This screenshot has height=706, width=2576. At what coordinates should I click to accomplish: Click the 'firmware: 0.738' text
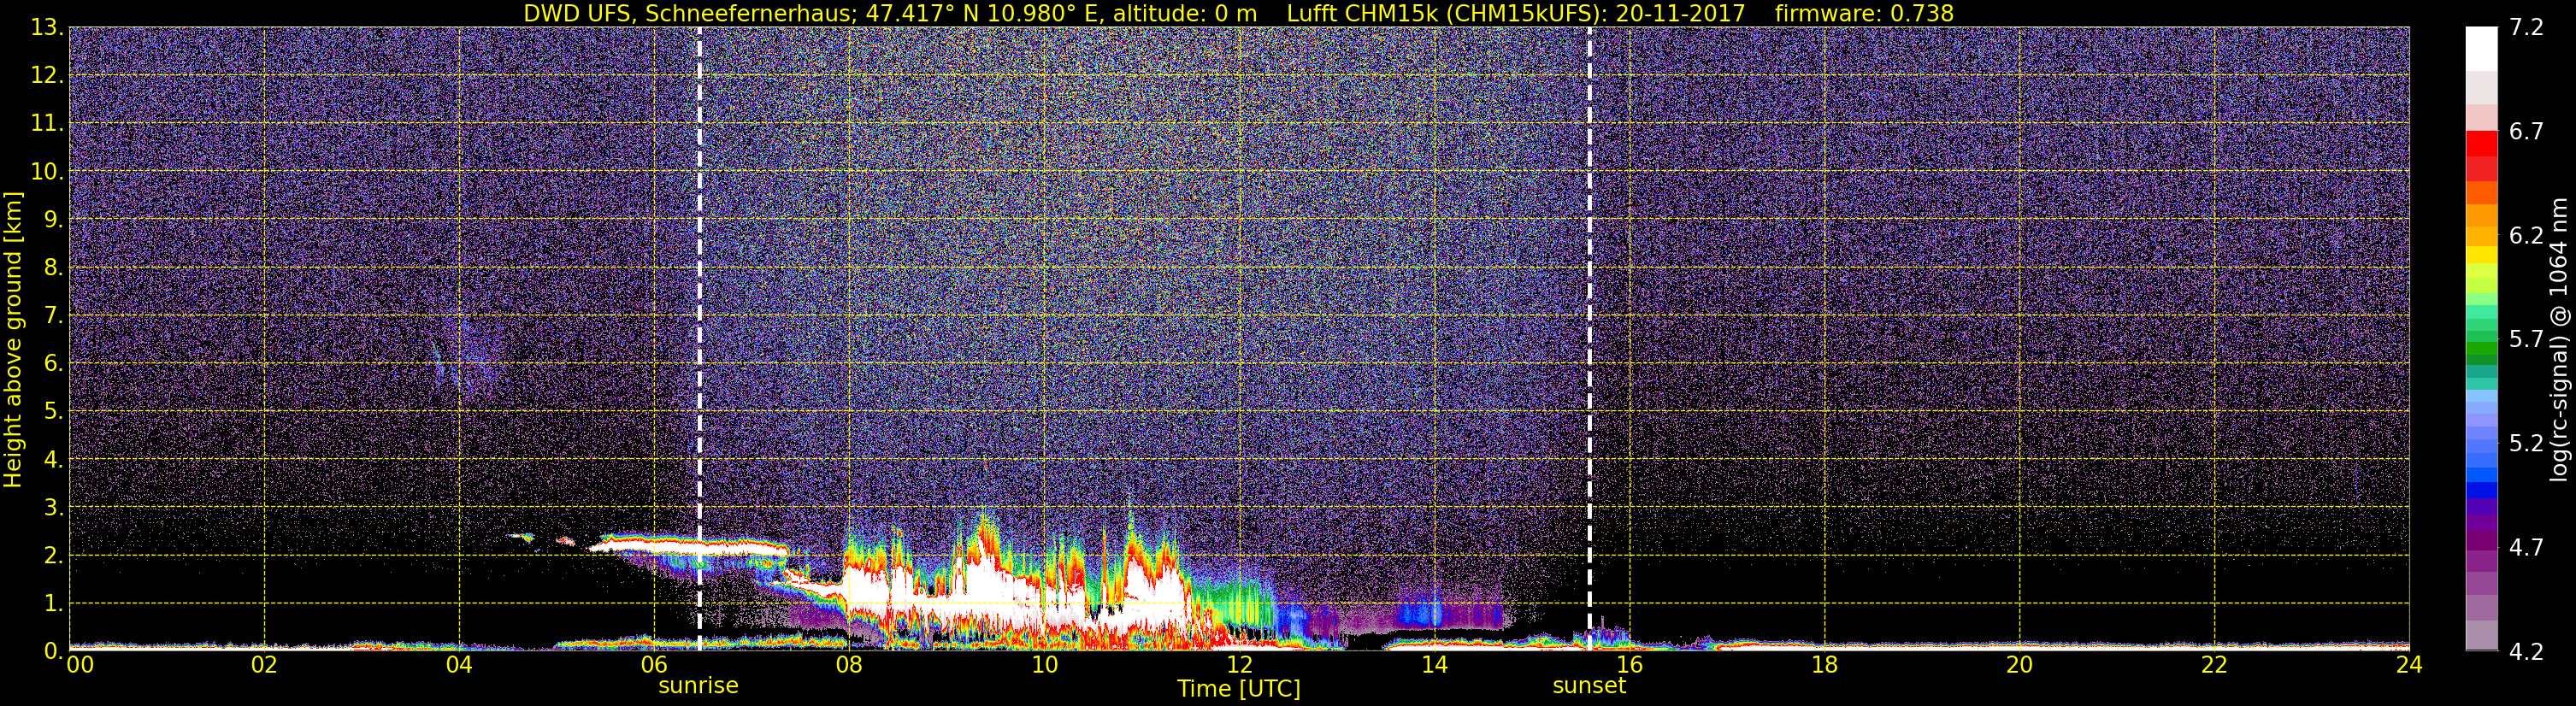coord(1864,14)
